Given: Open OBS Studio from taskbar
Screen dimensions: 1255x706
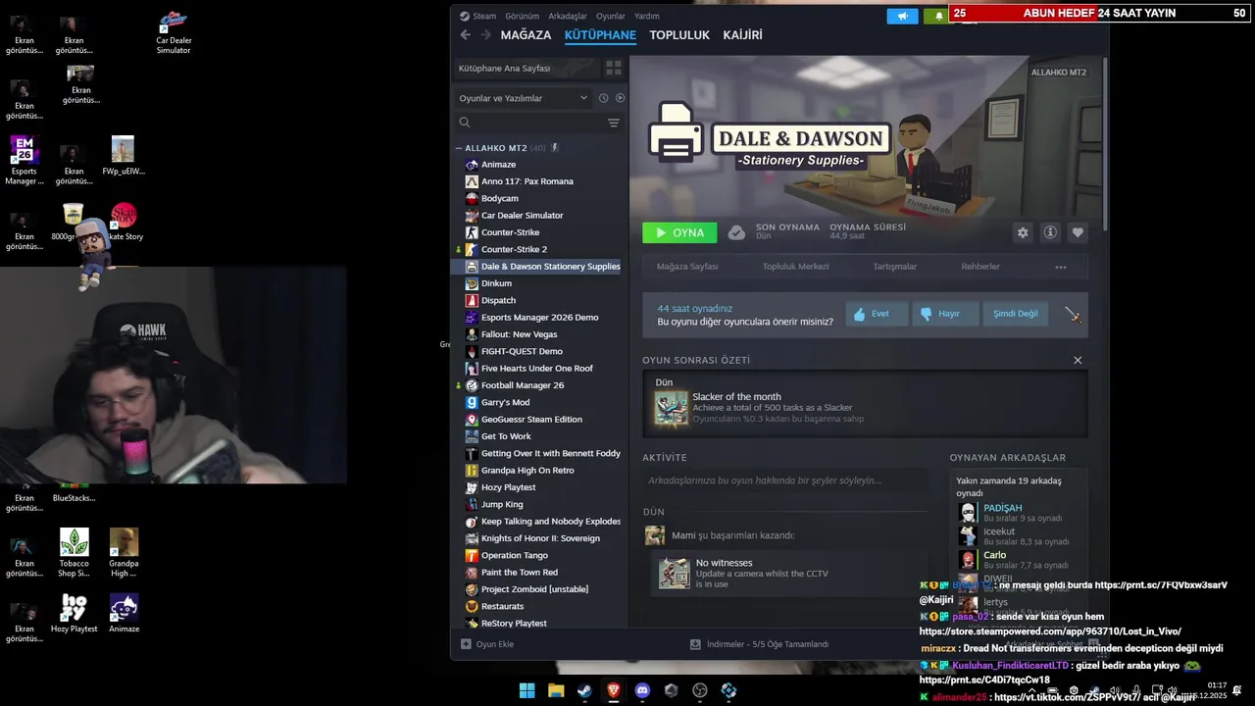Looking at the screenshot, I should click(x=700, y=690).
